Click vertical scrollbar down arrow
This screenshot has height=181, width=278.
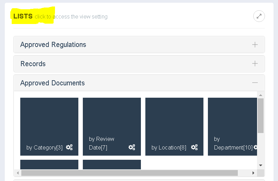(x=260, y=165)
